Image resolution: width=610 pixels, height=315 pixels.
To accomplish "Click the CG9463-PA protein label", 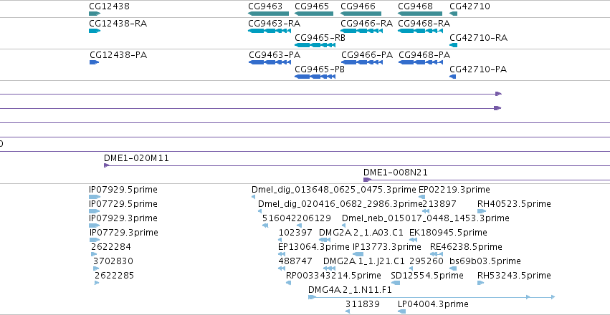I will [275, 55].
